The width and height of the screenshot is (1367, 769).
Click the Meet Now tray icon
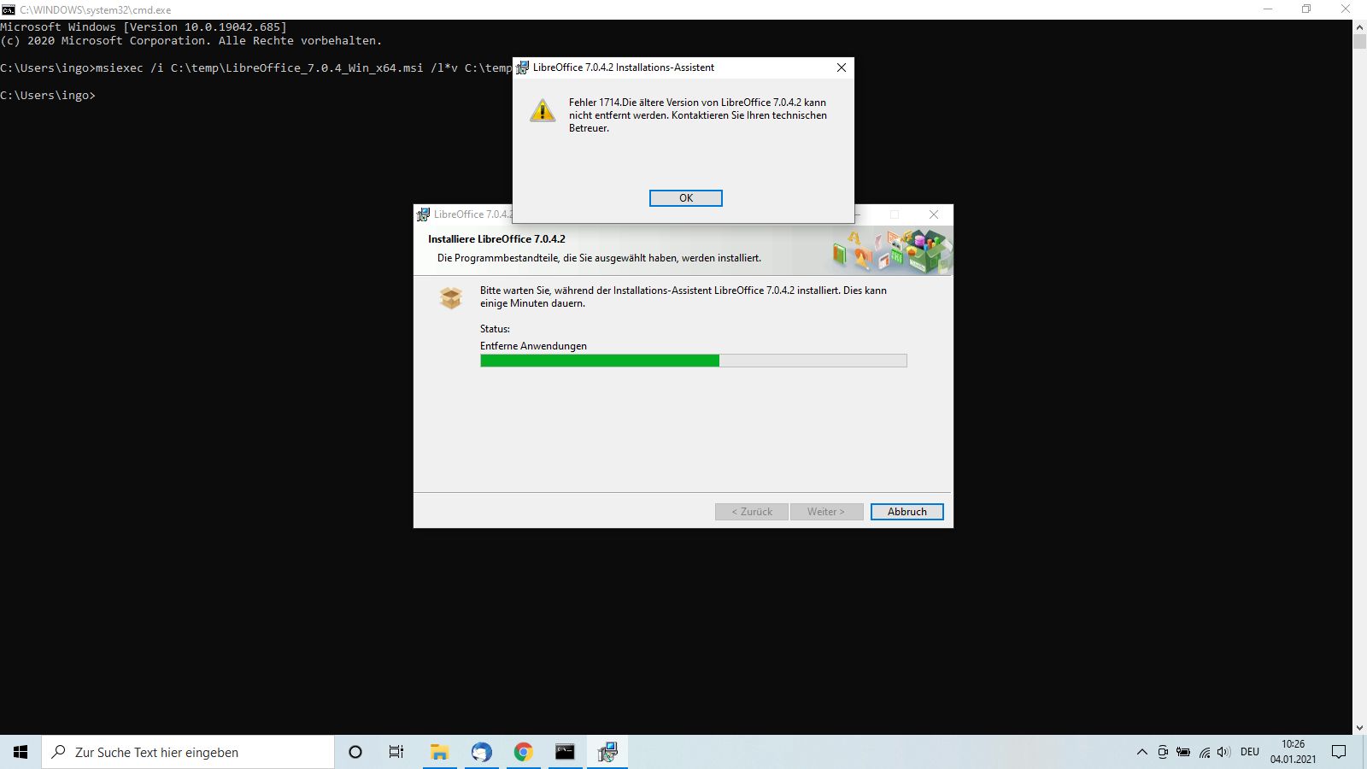[x=1163, y=752]
